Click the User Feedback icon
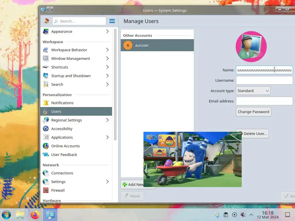This screenshot has height=221, width=295. click(46, 155)
